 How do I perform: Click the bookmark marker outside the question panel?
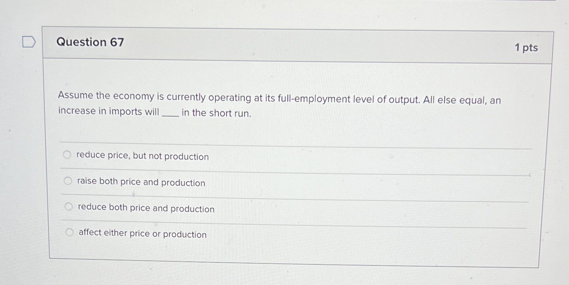coord(28,41)
